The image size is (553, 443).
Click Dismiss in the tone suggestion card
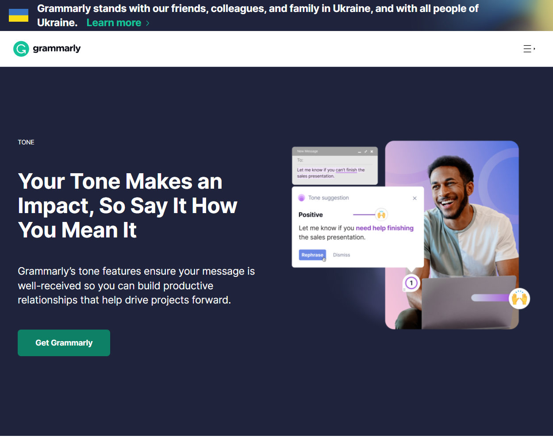(x=341, y=255)
